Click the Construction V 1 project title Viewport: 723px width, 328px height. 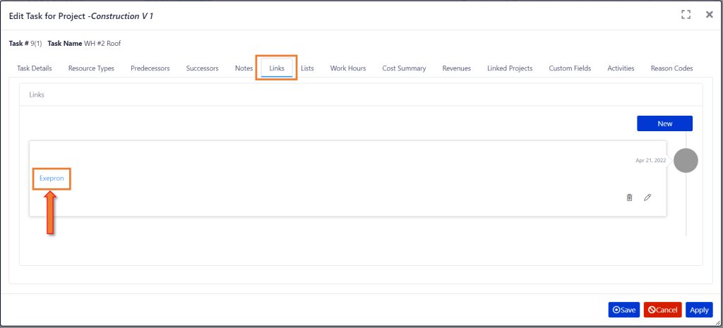click(123, 16)
